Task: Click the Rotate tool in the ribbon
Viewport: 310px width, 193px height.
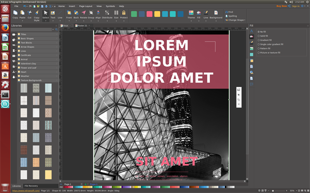Action: [x=83, y=13]
